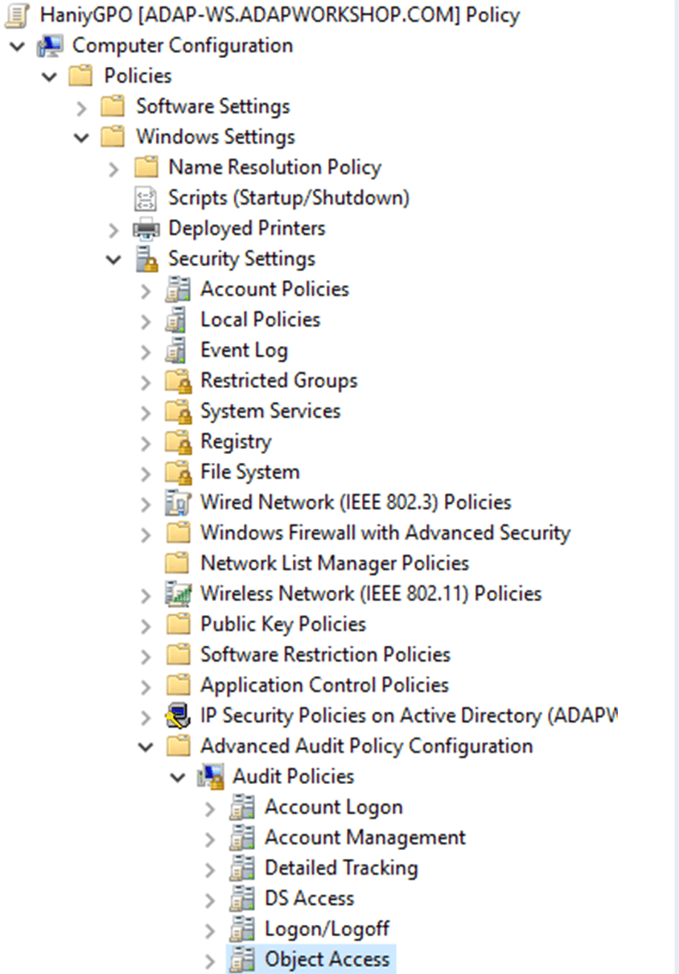Click the Restricted Groups locked folder icon
Screen dimensions: 679x974
click(178, 381)
